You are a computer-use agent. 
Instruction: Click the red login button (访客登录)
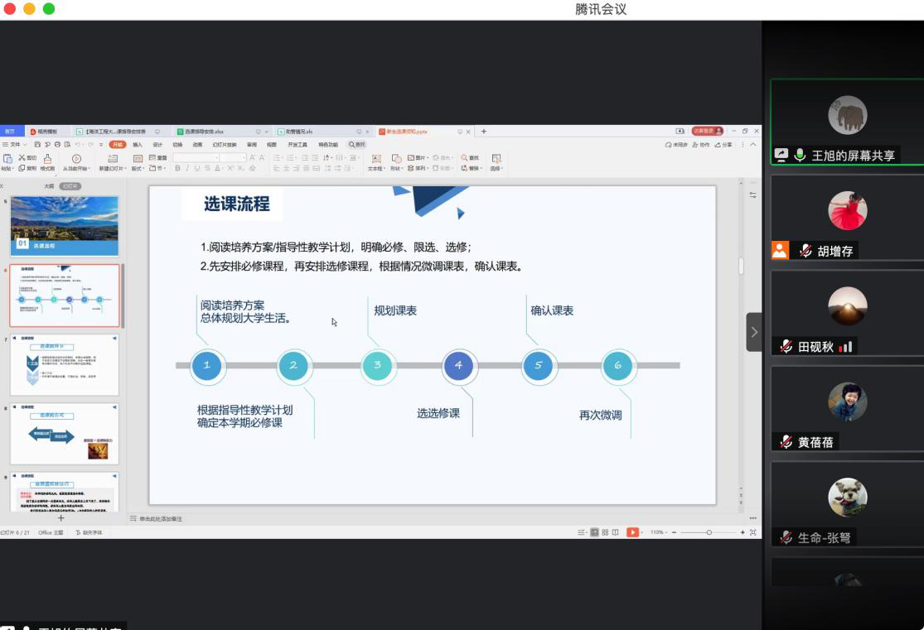pyautogui.click(x=707, y=131)
